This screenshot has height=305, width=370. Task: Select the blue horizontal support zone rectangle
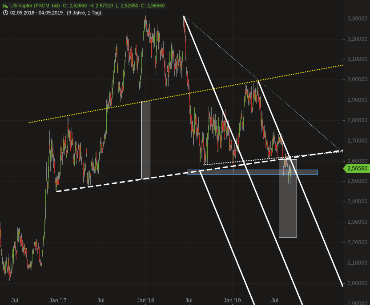(252, 172)
